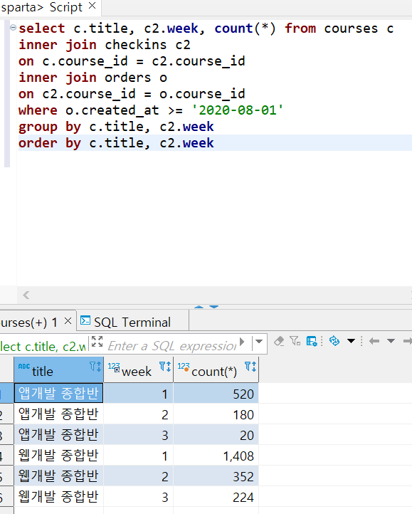412x514 pixels.
Task: Click the back navigation arrow in results toolbar
Action: click(x=374, y=341)
